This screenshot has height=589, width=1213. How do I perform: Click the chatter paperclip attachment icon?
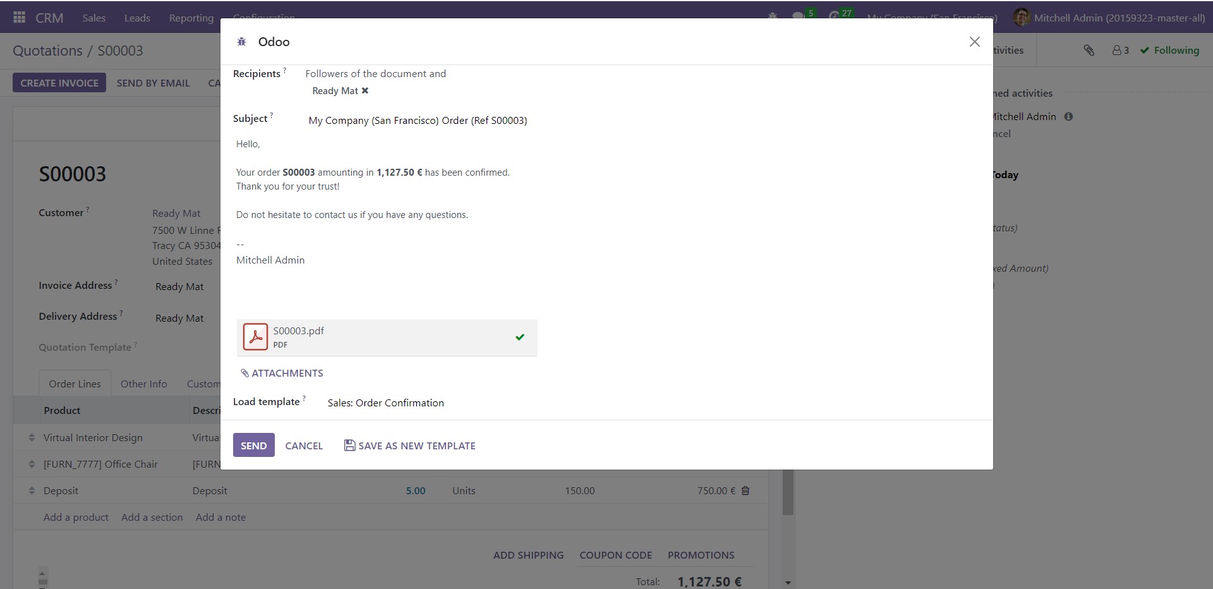(1089, 50)
